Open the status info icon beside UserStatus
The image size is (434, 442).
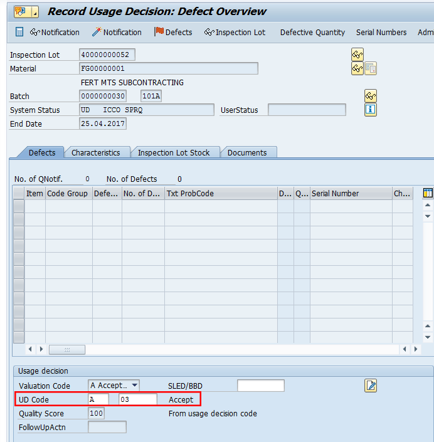pos(371,110)
